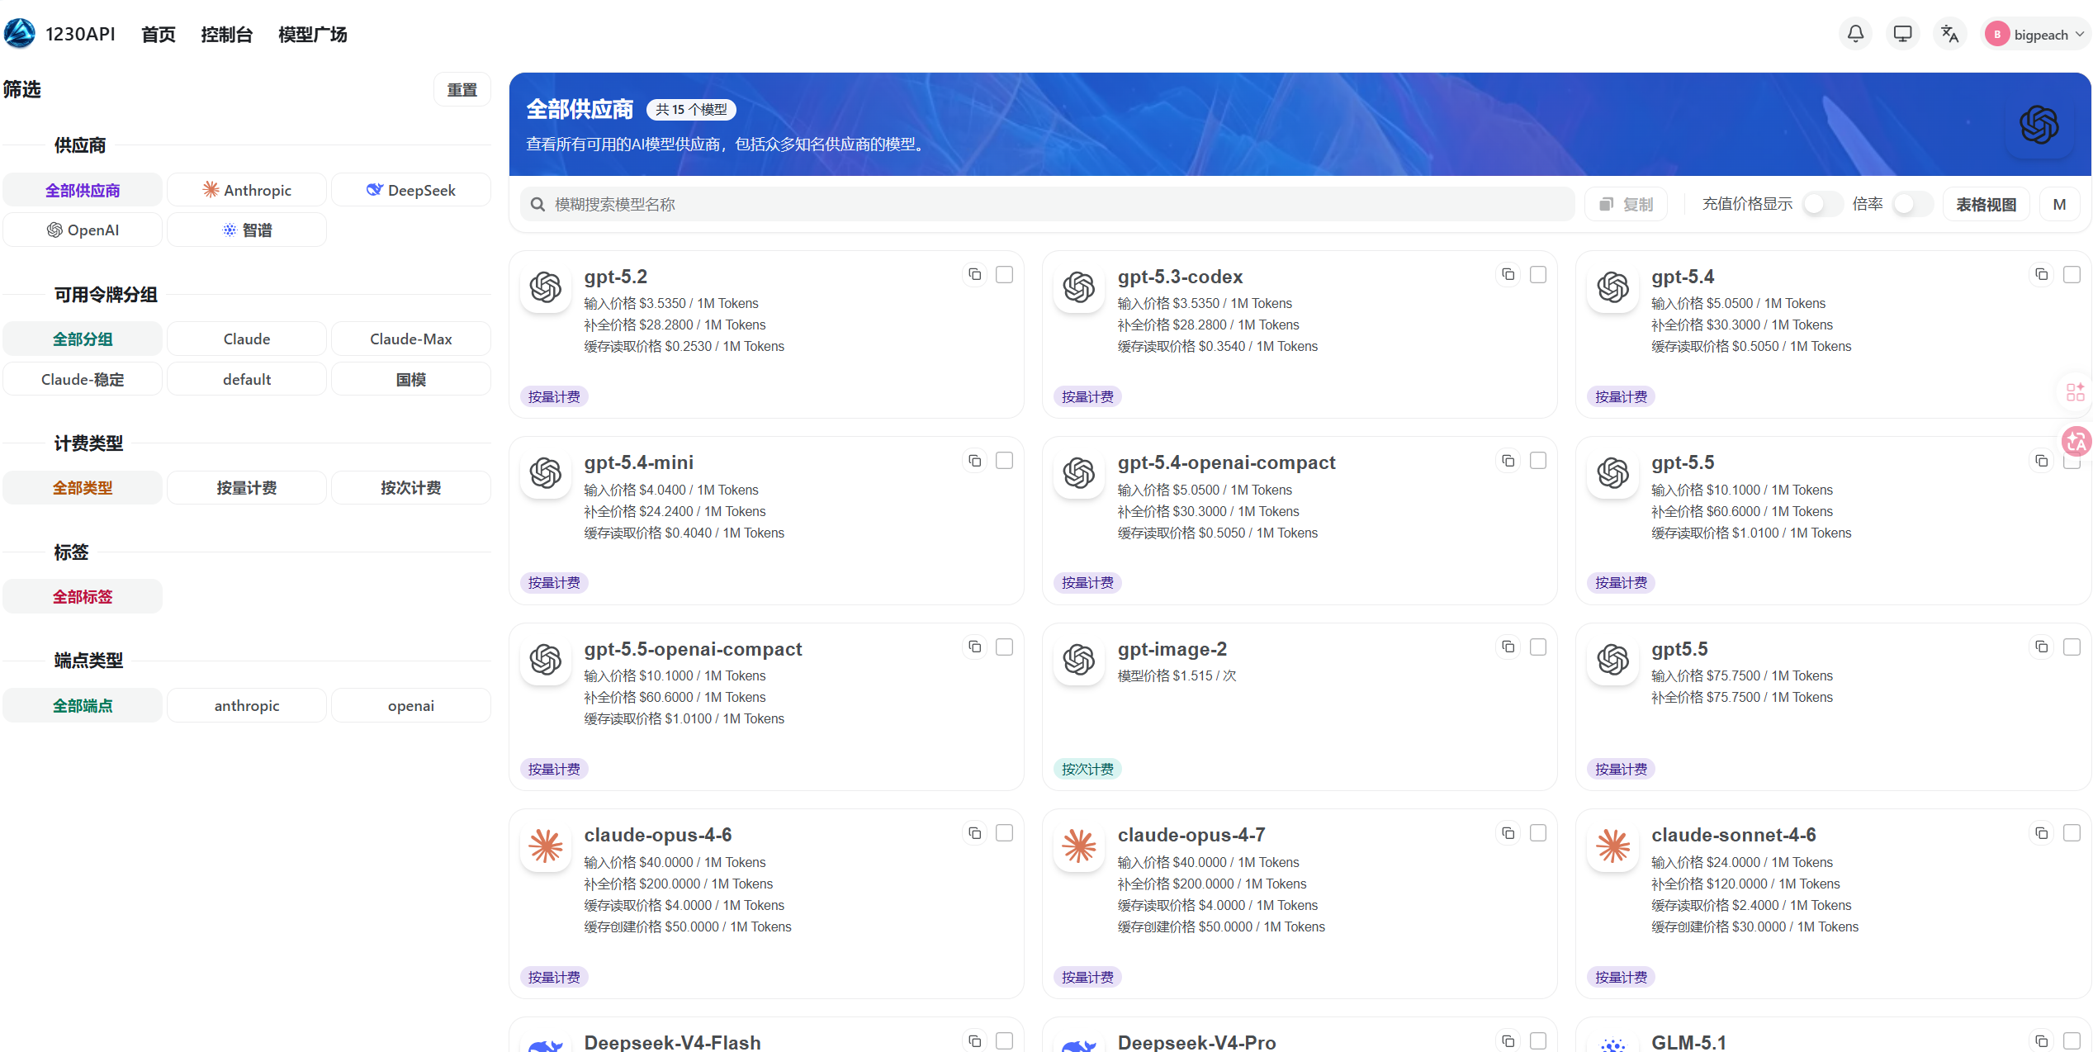Click the monitor theme icon in header
Image resolution: width=2093 pixels, height=1052 pixels.
[1902, 34]
